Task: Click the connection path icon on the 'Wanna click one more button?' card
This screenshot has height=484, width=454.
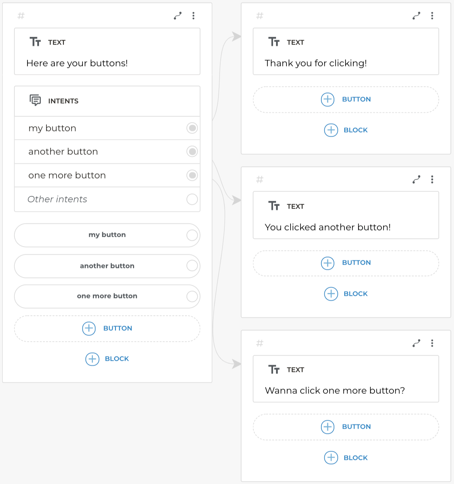Action: [x=416, y=343]
